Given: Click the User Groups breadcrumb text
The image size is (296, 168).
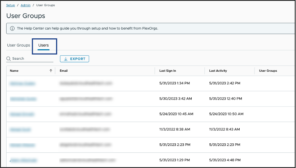Looking at the screenshot, I should (45, 5).
